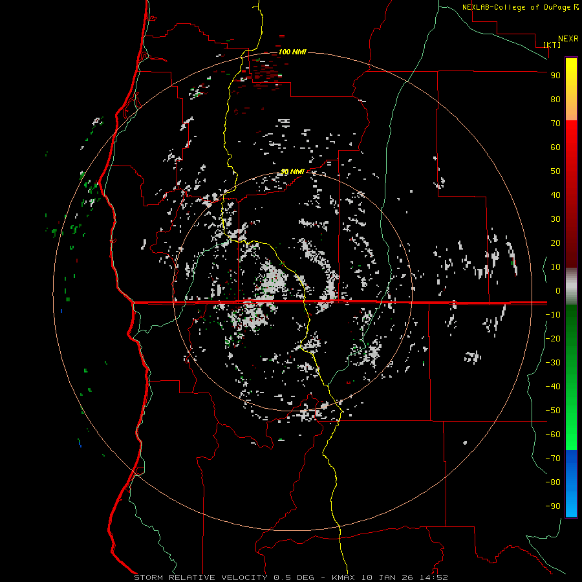Select the yellow segment of the velocity scale
The width and height of the screenshot is (582, 582).
point(571,89)
